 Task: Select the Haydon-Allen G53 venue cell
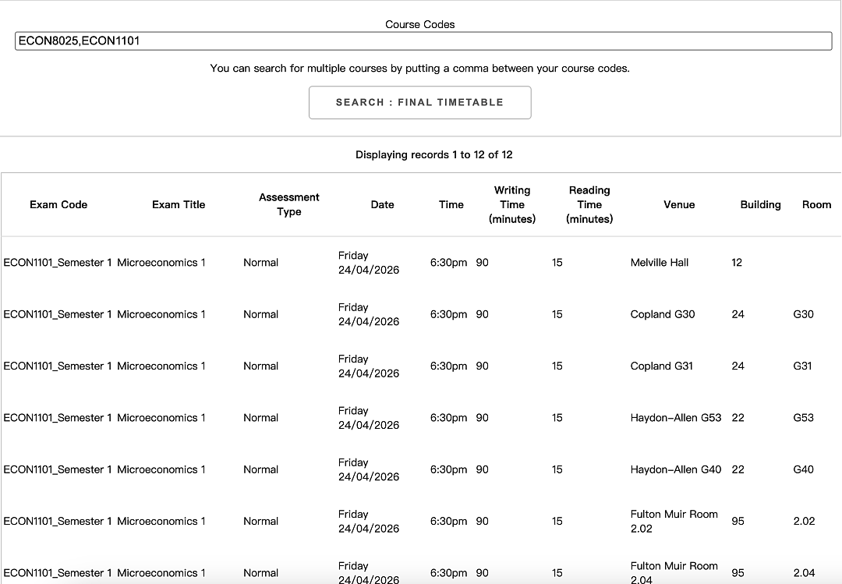[x=675, y=418]
